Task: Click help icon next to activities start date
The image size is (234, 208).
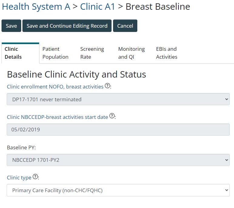Action: [112, 116]
